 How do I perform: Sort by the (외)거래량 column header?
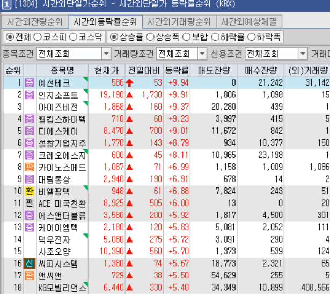(307, 71)
